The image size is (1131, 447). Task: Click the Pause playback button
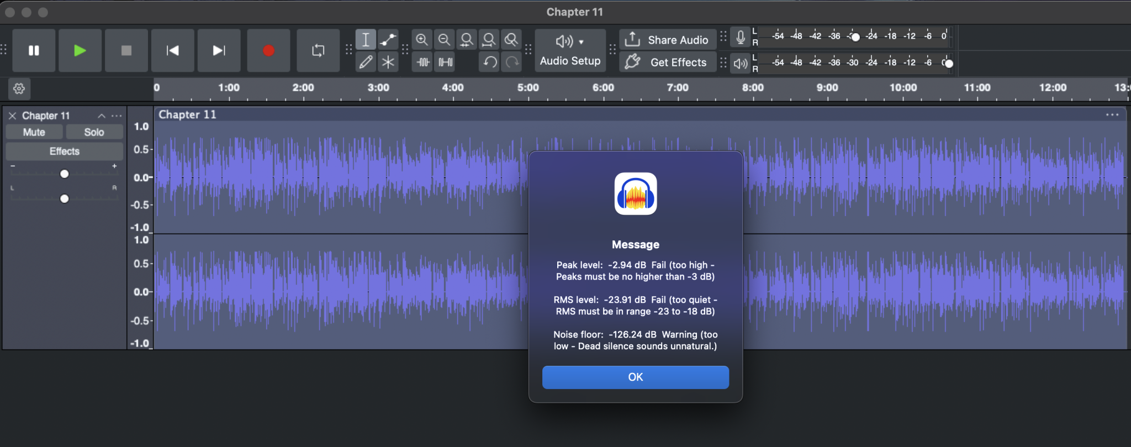coord(34,51)
